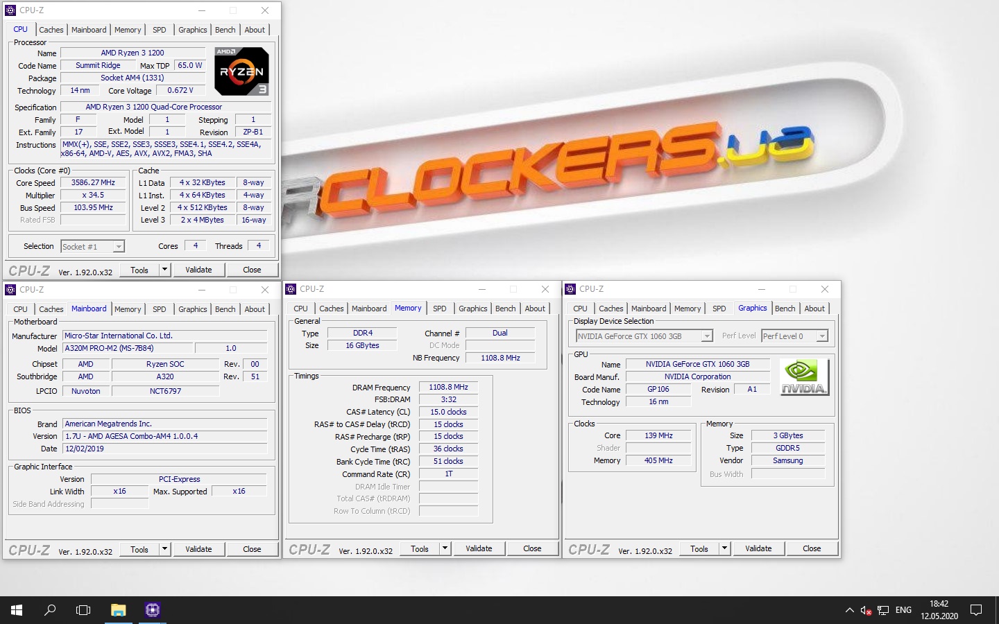The width and height of the screenshot is (999, 624).
Task: Click memory type DDR4 field
Action: click(362, 333)
